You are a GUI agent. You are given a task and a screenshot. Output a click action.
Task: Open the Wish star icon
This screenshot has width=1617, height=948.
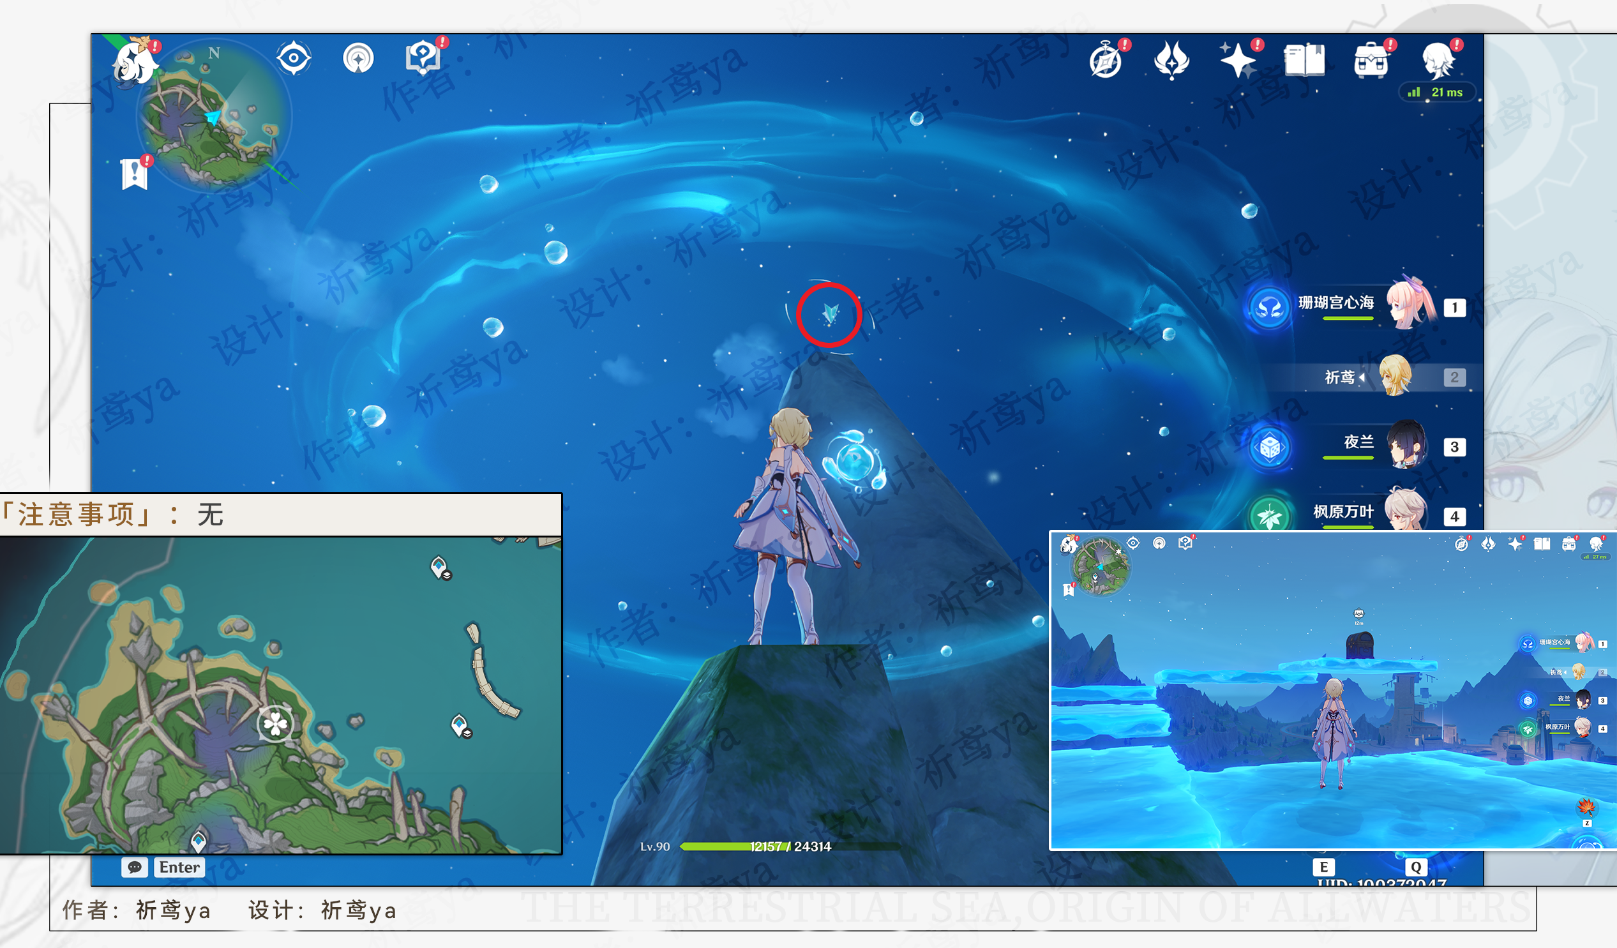coord(1238,62)
